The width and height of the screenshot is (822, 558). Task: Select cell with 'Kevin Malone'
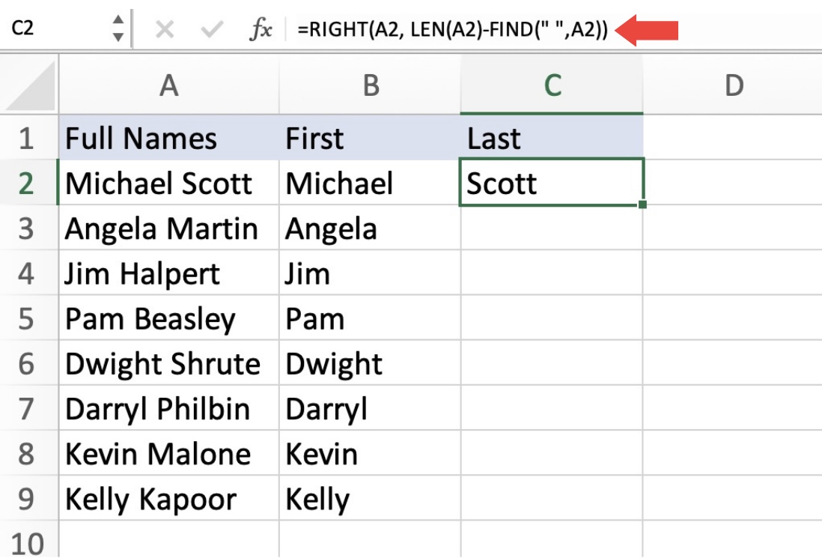(x=169, y=454)
